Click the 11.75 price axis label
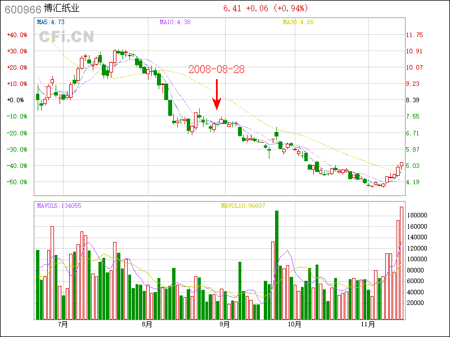The height and width of the screenshot is (337, 450). click(x=415, y=35)
